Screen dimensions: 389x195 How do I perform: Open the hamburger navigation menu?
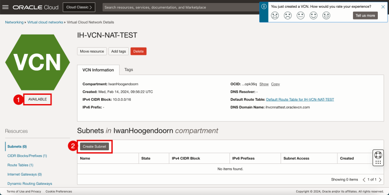5,7
